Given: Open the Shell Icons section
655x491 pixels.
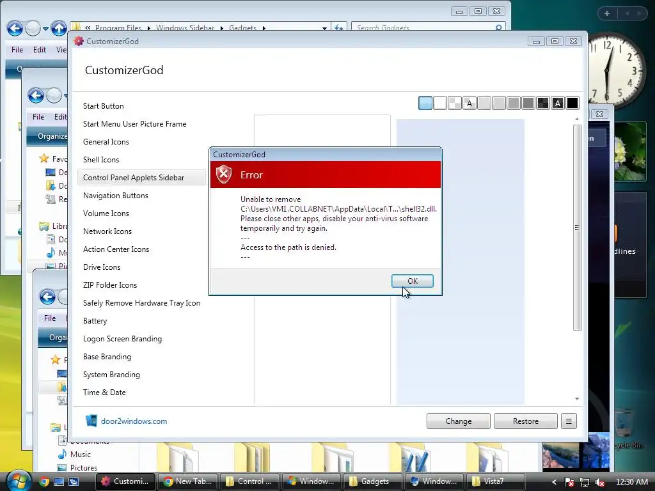Looking at the screenshot, I should 100,160.
